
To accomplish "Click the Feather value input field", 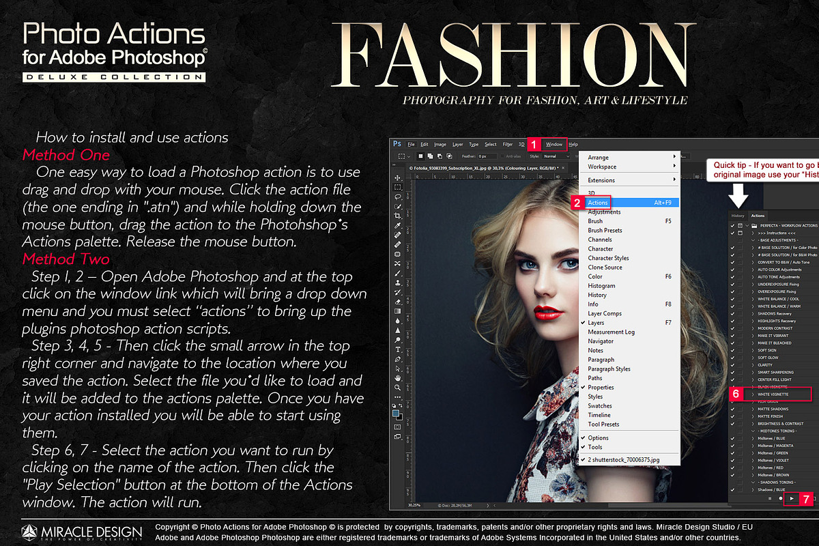I will click(487, 156).
